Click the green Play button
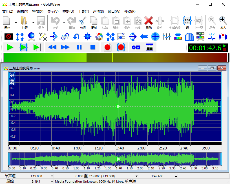 [x=10, y=47]
